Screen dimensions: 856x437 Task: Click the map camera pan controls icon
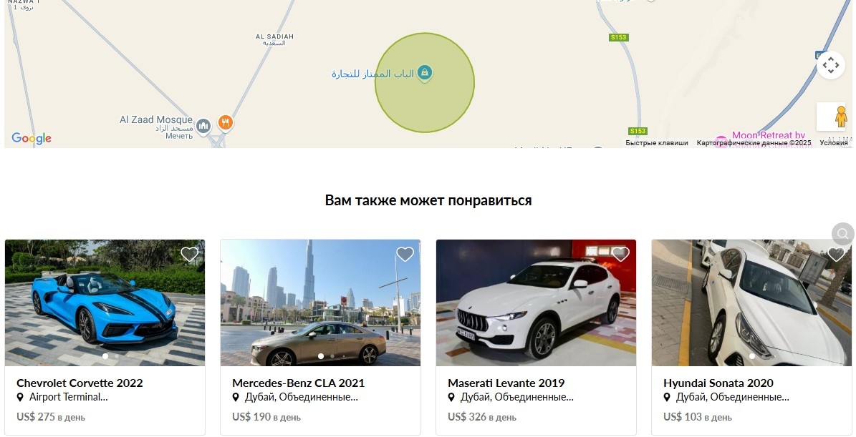[831, 65]
